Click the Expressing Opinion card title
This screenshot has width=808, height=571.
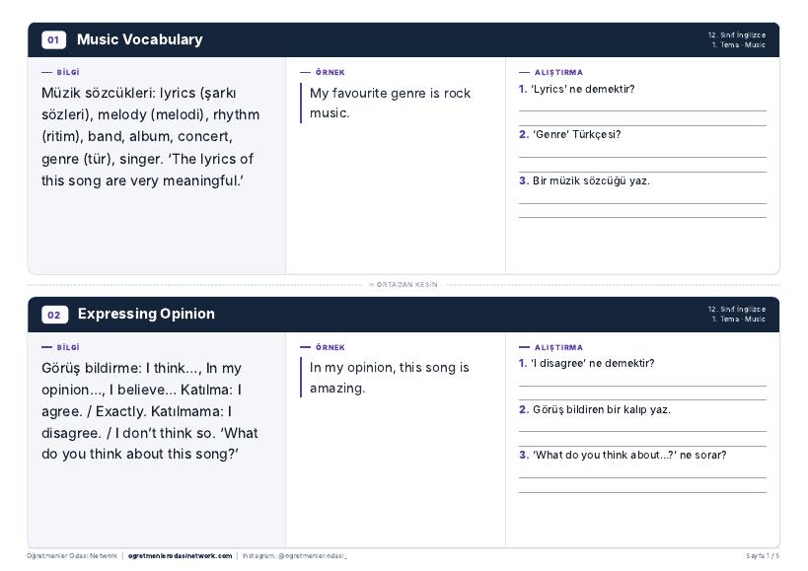click(x=146, y=314)
